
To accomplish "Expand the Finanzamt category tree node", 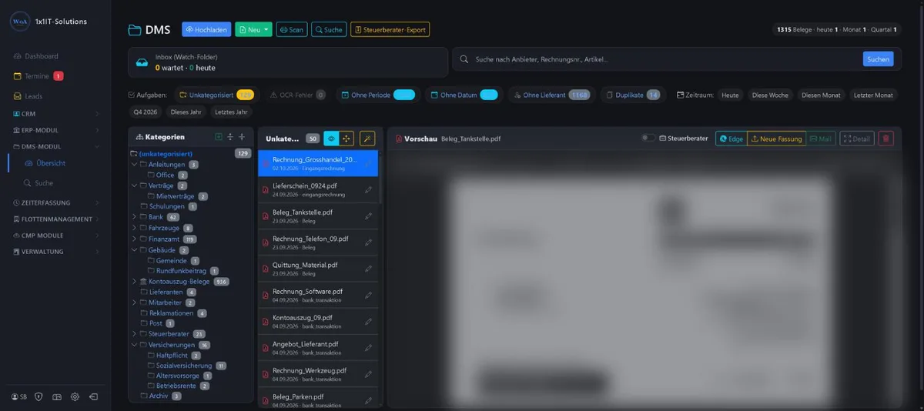I will (134, 239).
